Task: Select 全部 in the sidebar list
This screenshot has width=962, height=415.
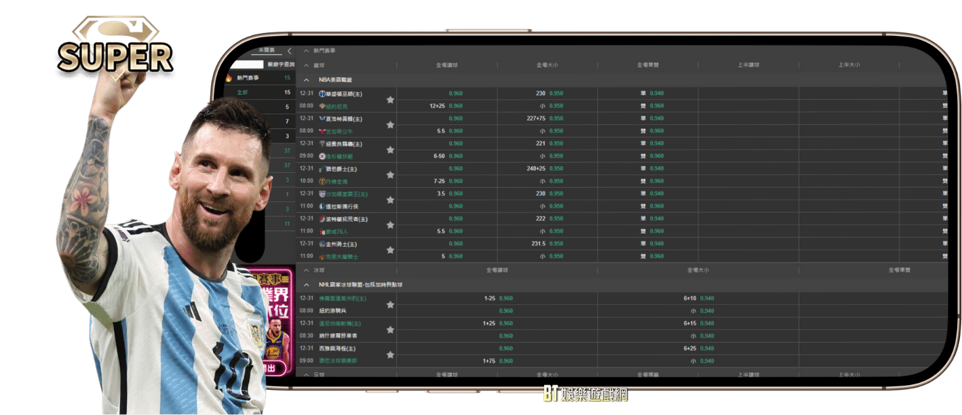Action: click(242, 92)
